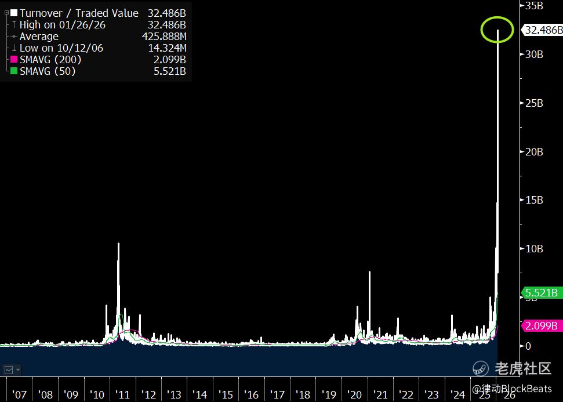Click the '08 year label on x-axis
Screen dimensions: 563x402
(45, 395)
